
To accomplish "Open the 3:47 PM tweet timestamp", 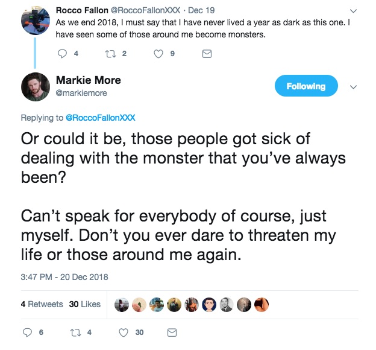I will [x=64, y=277].
